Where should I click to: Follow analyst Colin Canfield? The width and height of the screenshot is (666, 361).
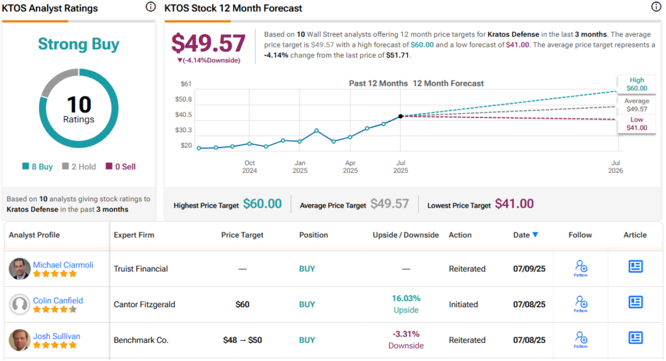coord(581,304)
